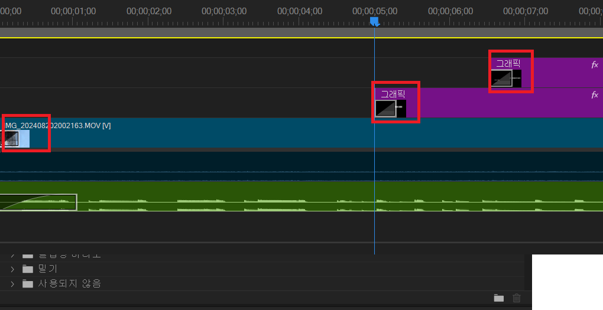Jump to 00;00;02;00 on the time ruler

click(149, 11)
